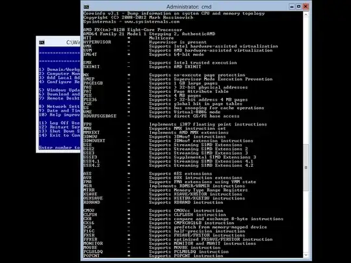The height and width of the screenshot is (263, 351).
Task: Click the PCLULDQ feature label
Action: click(93, 252)
